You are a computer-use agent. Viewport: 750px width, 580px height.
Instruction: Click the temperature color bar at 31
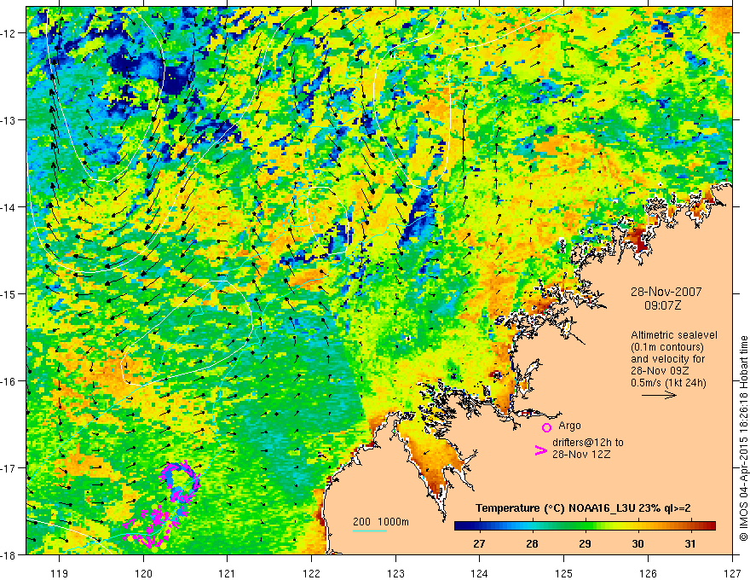pos(690,526)
